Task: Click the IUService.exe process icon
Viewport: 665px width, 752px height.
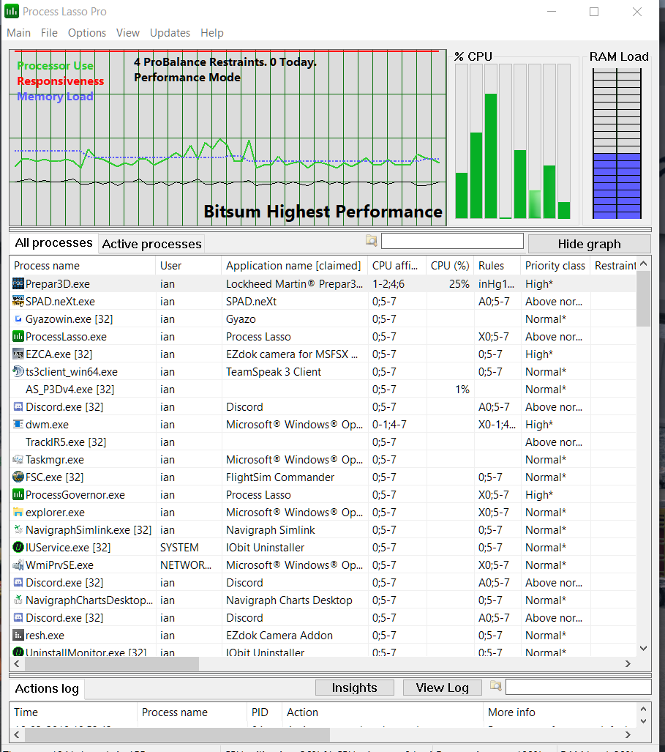Action: click(x=18, y=547)
